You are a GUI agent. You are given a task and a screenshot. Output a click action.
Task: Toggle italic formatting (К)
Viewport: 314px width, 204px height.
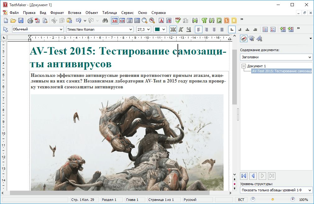[x=181, y=29]
